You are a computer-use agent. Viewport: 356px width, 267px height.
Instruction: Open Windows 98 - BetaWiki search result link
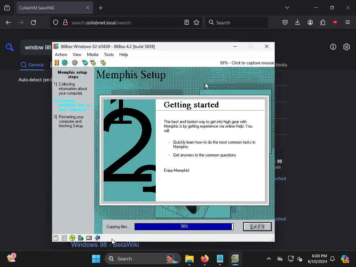click(x=105, y=245)
